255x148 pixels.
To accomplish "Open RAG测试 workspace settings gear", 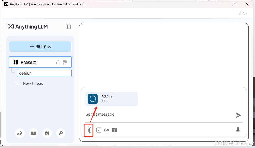I will [65, 62].
